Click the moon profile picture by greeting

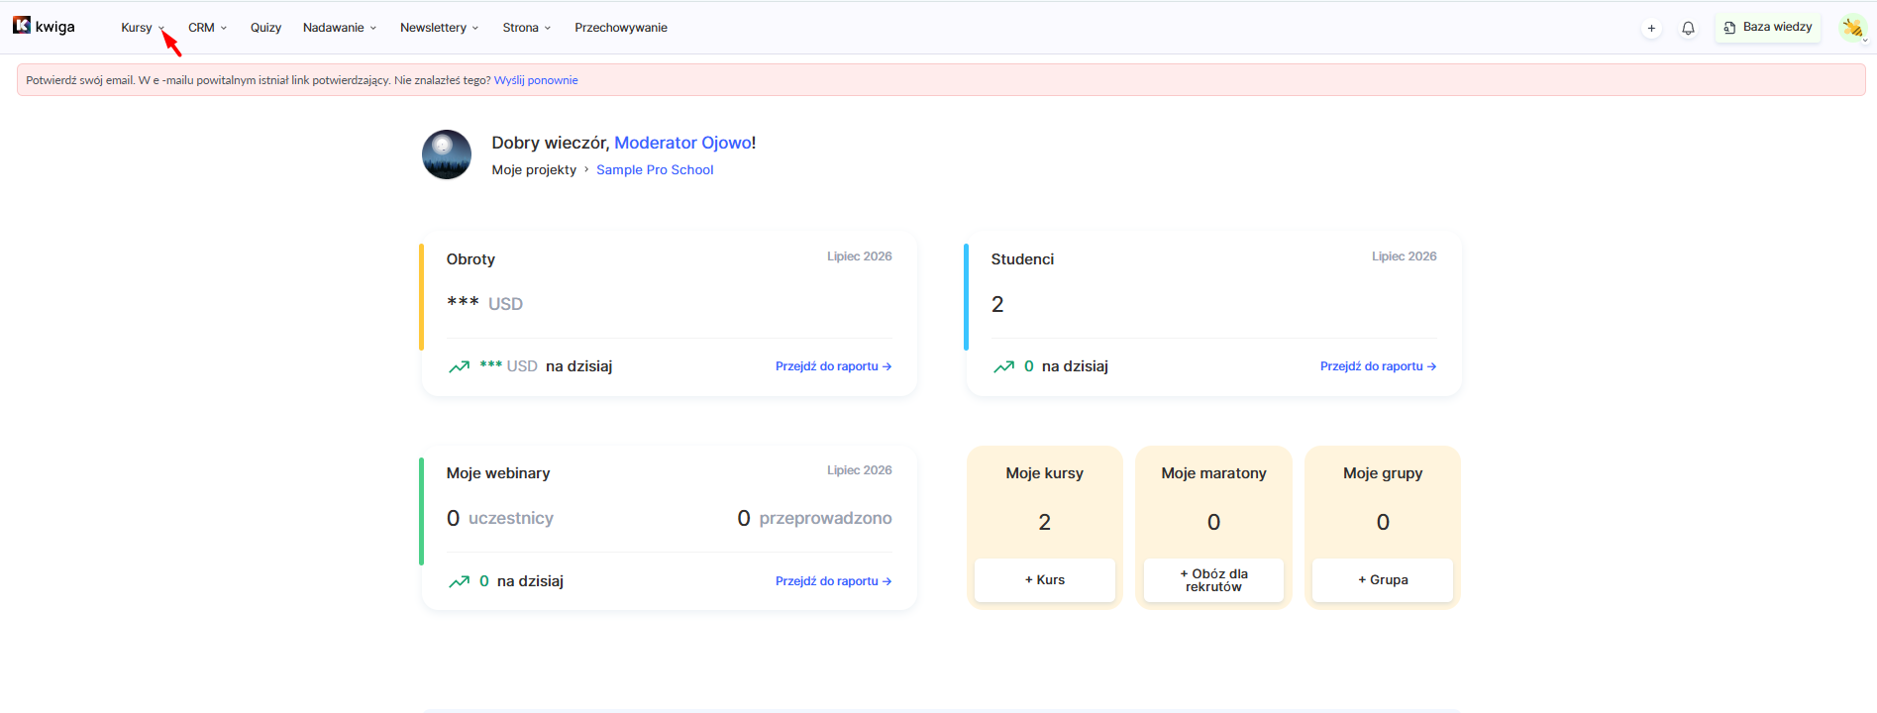point(447,154)
